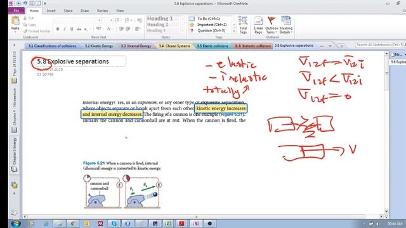Apply the text highlight color

click(x=98, y=29)
